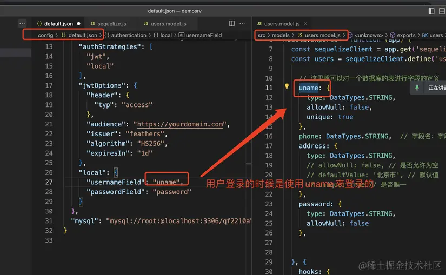
Task: Open users.model.js tab in left editor group
Action: tap(165, 24)
